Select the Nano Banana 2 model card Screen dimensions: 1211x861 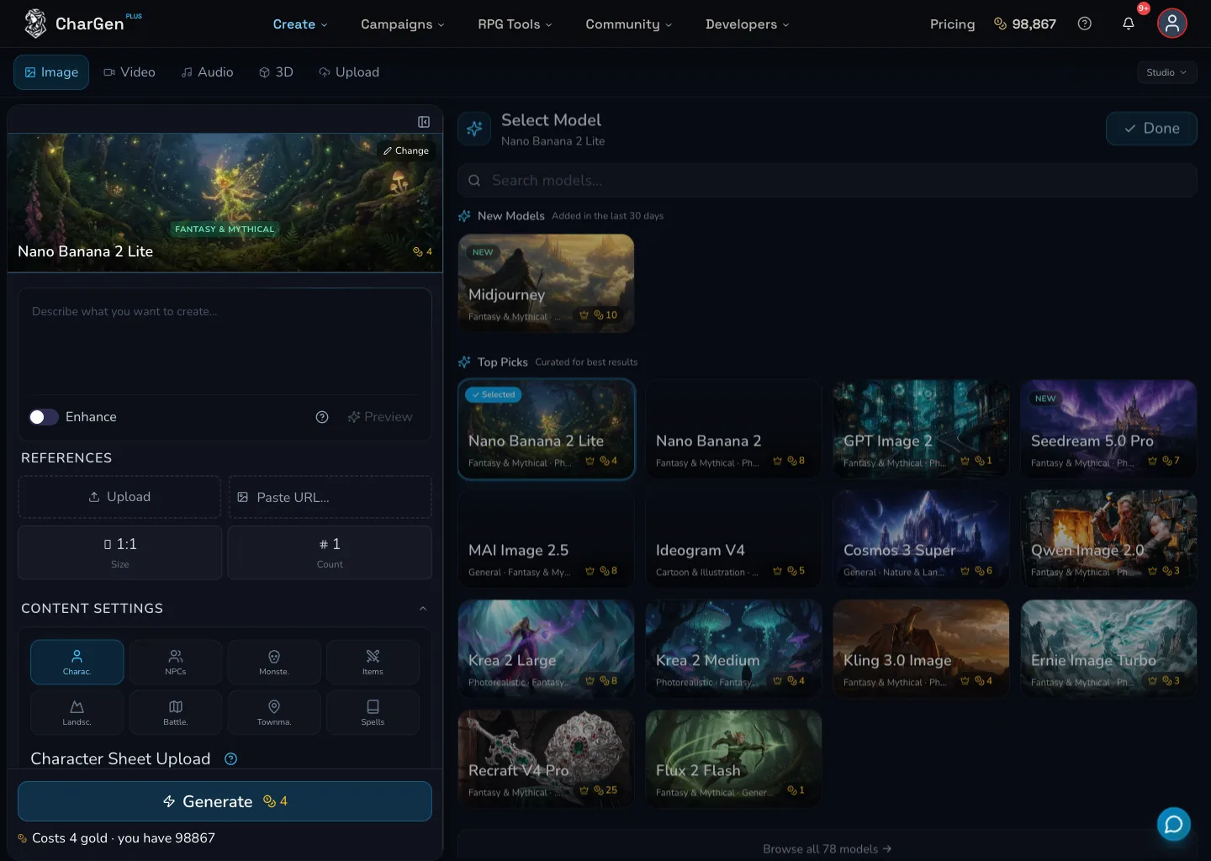(733, 429)
